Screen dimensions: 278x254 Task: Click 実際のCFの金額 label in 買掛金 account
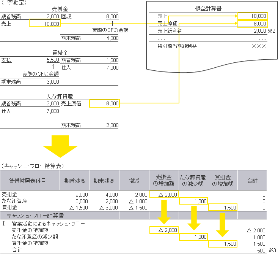(x=41, y=73)
